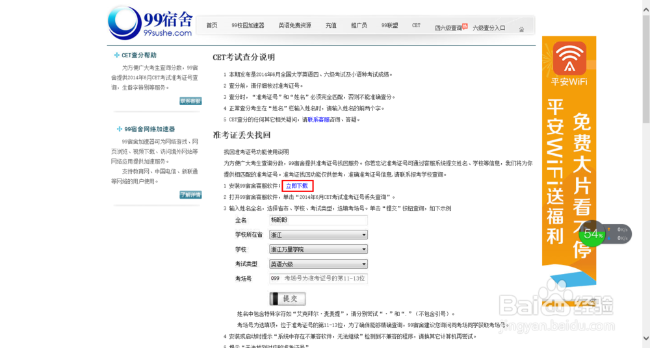This screenshot has height=348, width=650.
Task: Click the 立即下载 download link
Action: click(x=297, y=186)
